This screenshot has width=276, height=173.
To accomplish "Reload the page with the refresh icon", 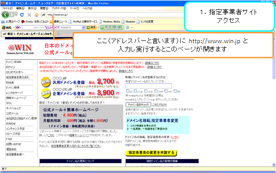I will point(22,15).
